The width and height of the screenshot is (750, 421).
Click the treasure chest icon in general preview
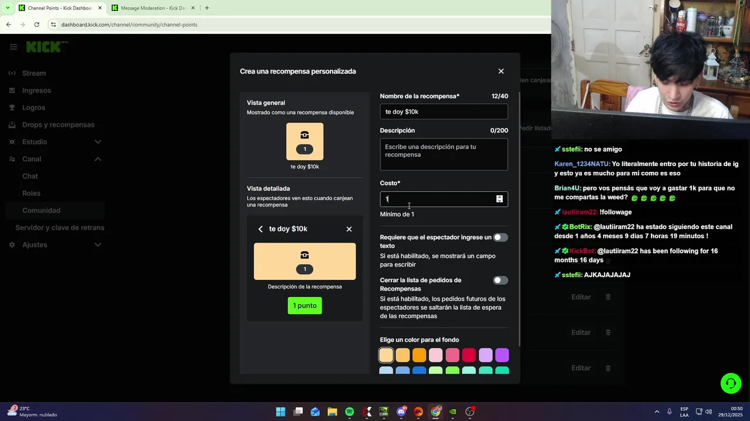[305, 135]
